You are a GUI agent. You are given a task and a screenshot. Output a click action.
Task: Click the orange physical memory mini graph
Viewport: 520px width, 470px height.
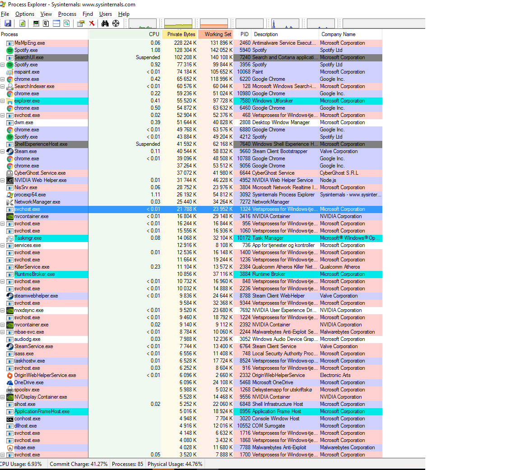(x=214, y=23)
